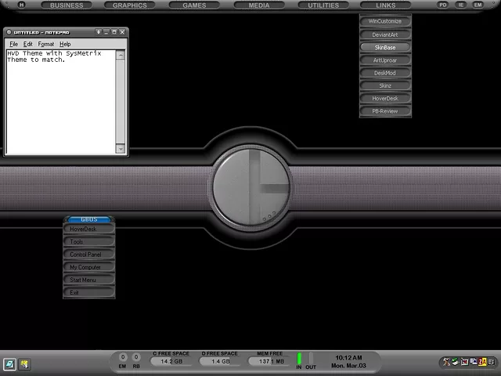The width and height of the screenshot is (501, 376).
Task: Click the PD round button
Action: [x=443, y=5]
